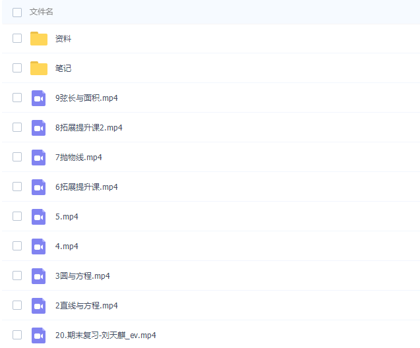Click the 笔记 folder icon
Screen dimensions: 420x348
tap(39, 69)
